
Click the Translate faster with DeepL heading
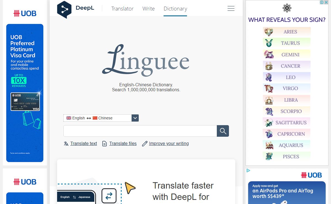click(x=183, y=191)
